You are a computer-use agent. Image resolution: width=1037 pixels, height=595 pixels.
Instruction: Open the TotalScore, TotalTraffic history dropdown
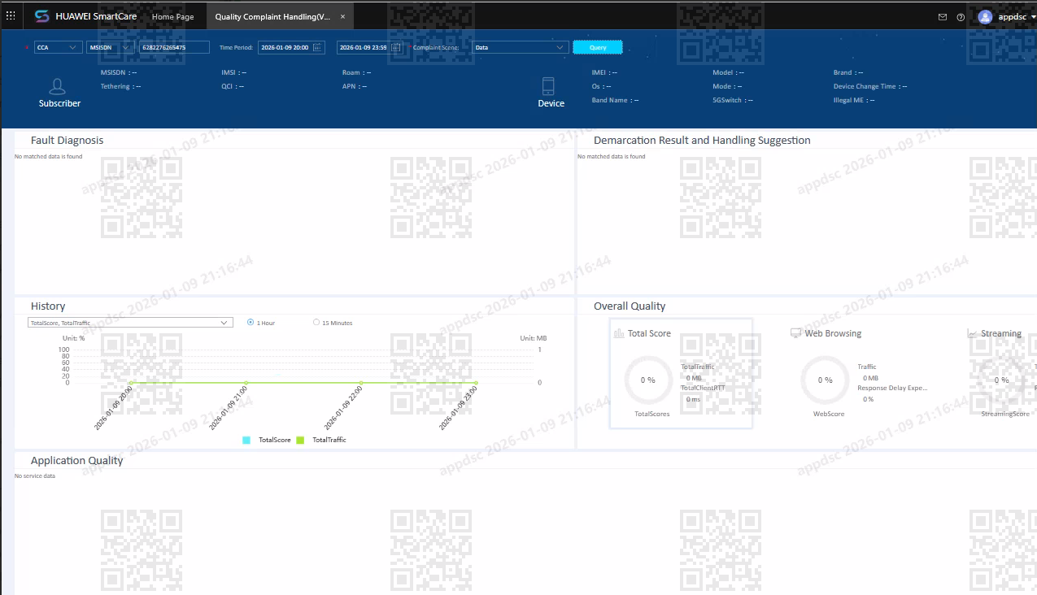tap(130, 323)
